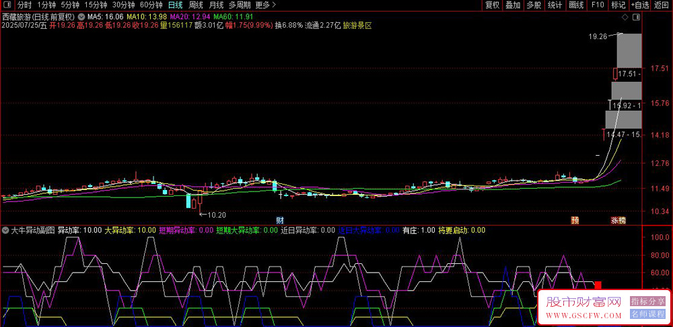Click the 涨榜 marker on timeline
Screen dimensions: 673x327
(618, 220)
